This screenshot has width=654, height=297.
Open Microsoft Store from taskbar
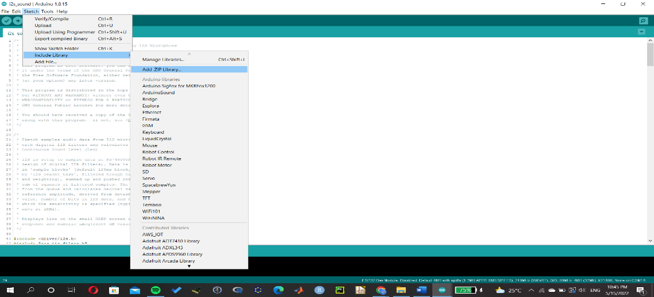tap(114, 290)
